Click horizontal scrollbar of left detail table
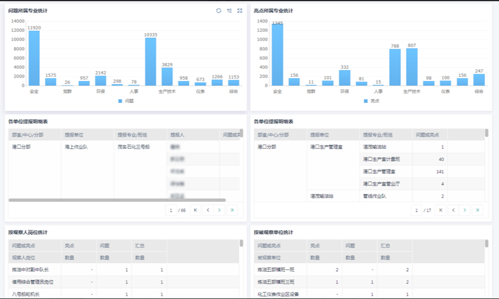 coord(117,200)
